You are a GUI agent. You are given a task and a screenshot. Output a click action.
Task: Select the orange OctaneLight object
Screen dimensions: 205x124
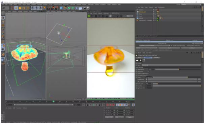[142, 12]
